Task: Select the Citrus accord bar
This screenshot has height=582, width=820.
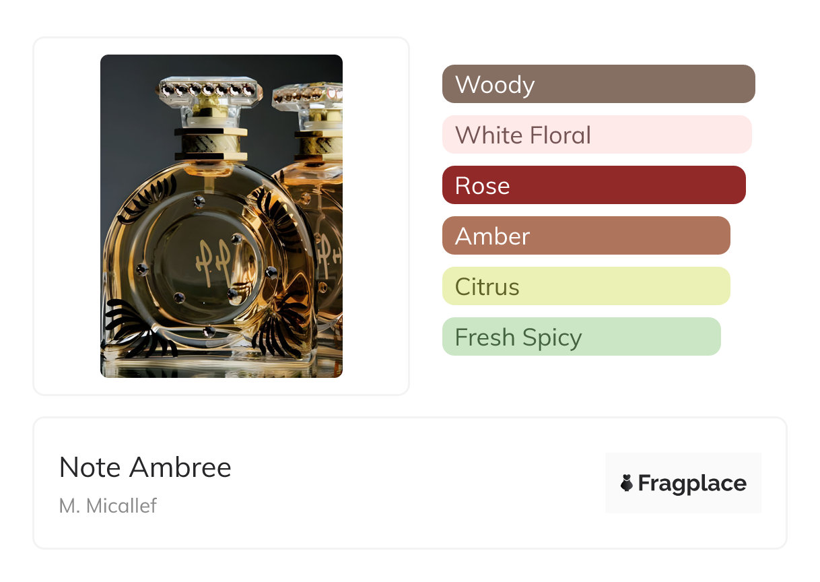Action: (586, 286)
